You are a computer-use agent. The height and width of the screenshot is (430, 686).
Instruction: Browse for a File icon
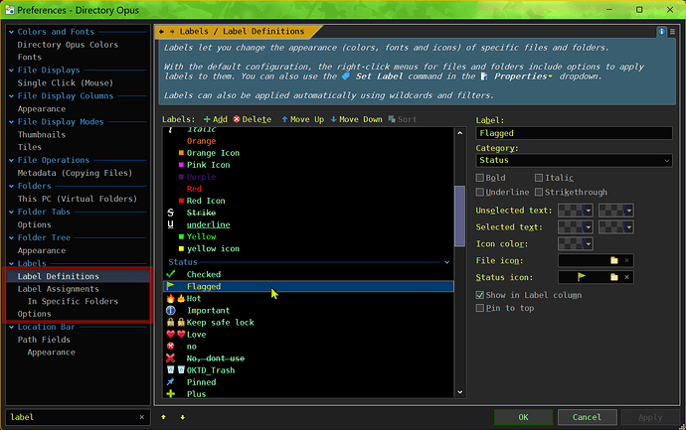coord(613,260)
